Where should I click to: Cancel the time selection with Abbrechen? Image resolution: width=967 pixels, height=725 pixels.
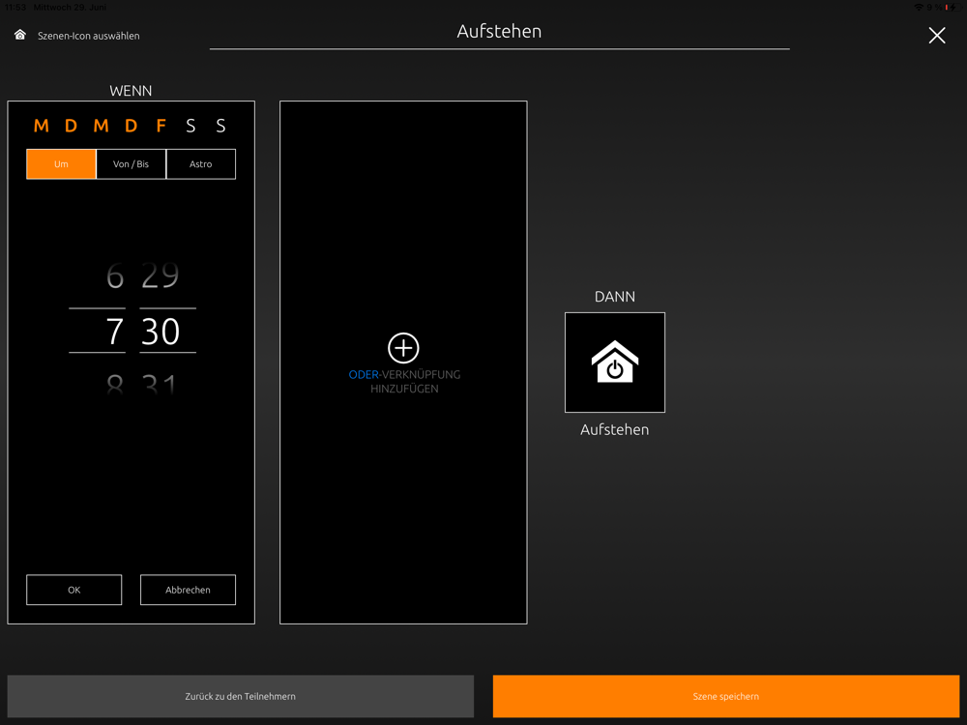[x=189, y=590]
